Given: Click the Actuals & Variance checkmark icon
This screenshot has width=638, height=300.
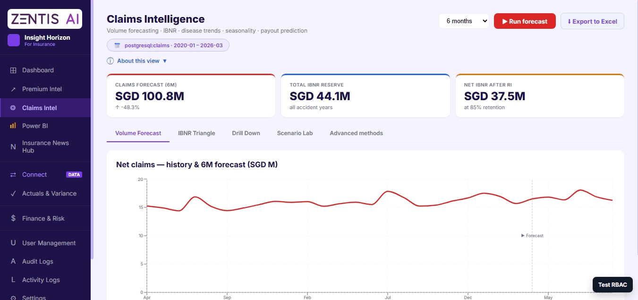Looking at the screenshot, I should (x=13, y=194).
